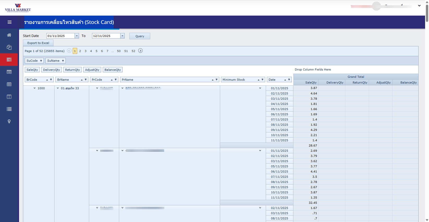
Task: Toggle sort on Minimum Stock column
Action: pyautogui.click(x=258, y=80)
